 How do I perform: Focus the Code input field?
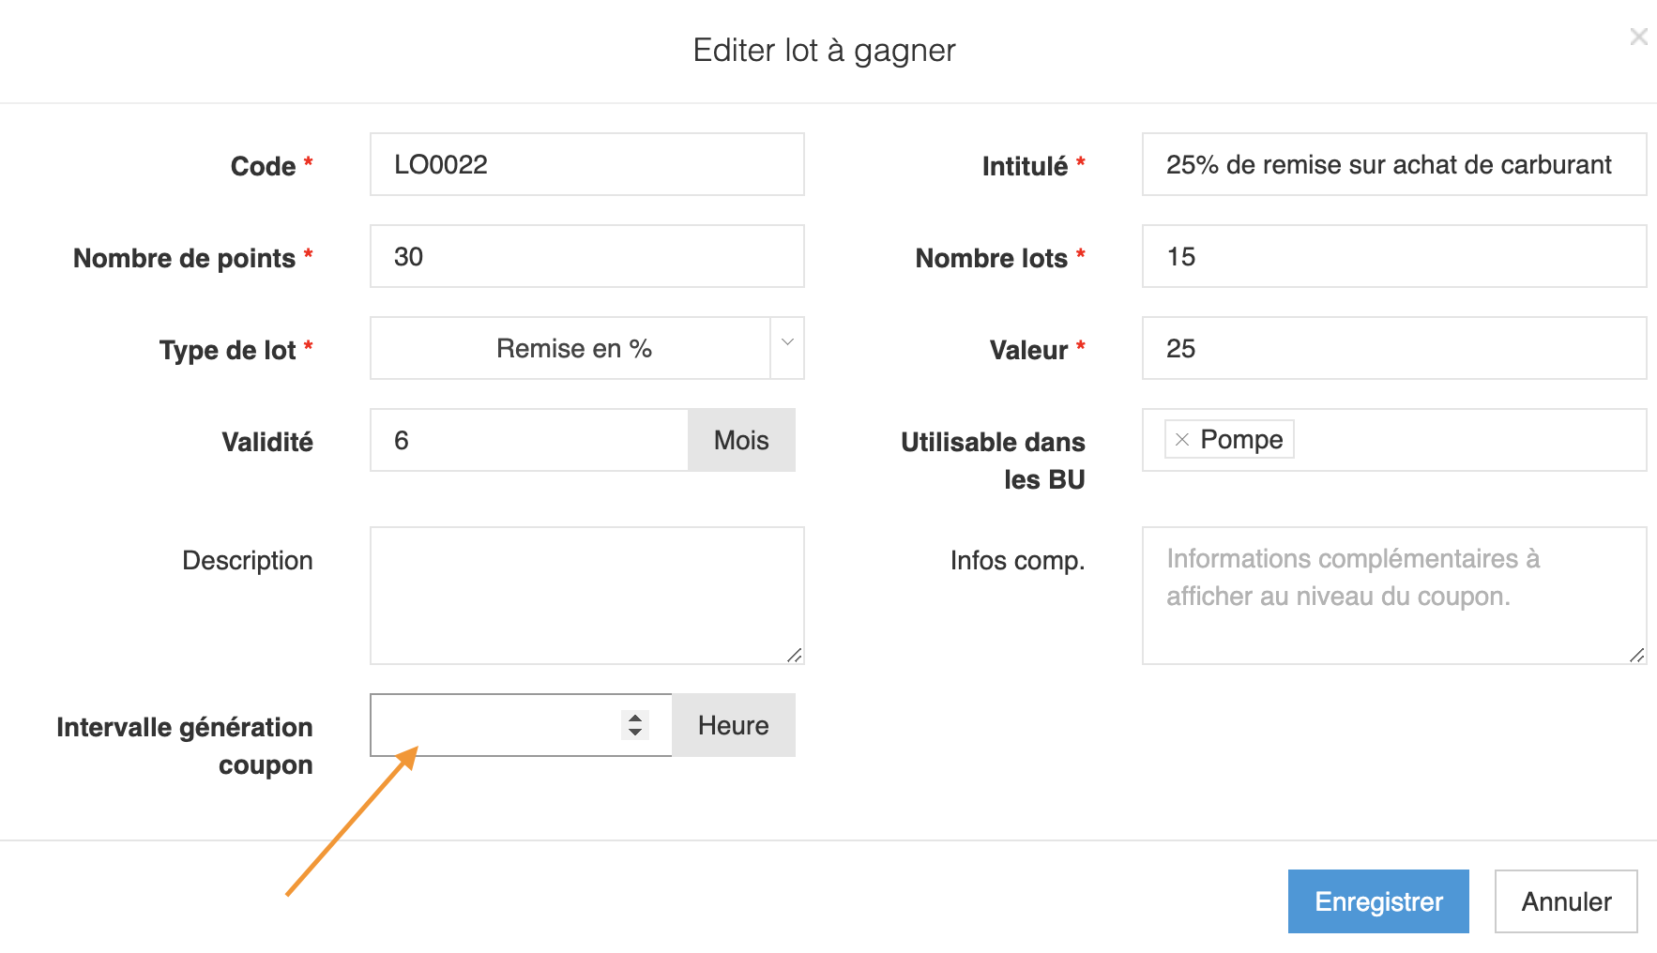[586, 164]
